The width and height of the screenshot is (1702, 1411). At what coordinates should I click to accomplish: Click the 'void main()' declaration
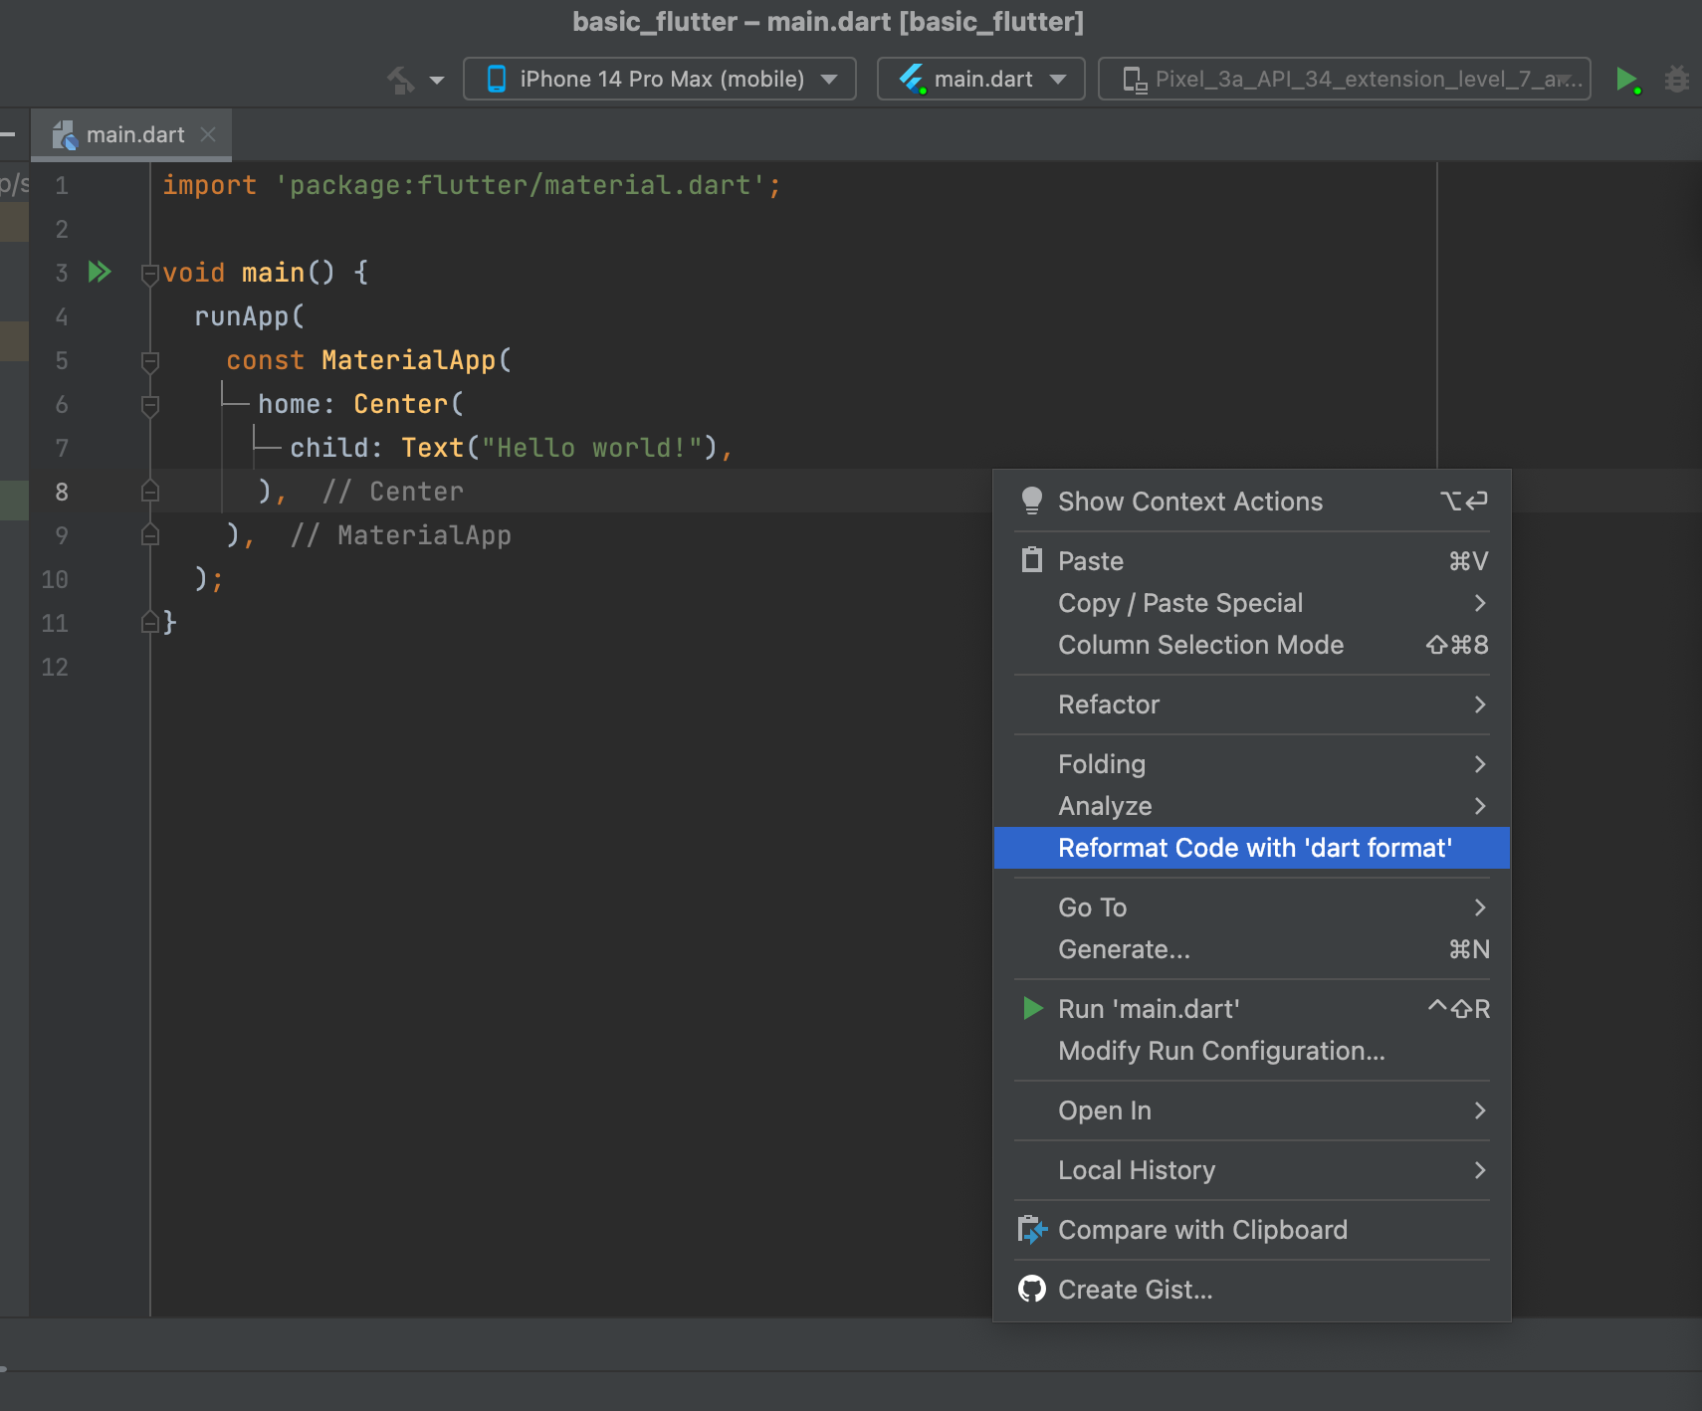(x=249, y=273)
